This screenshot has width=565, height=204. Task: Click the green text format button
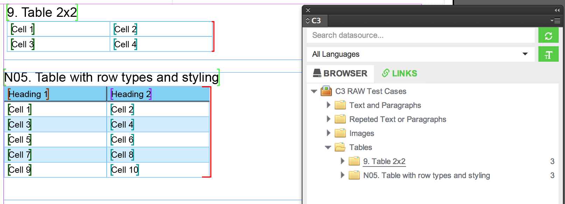click(548, 54)
